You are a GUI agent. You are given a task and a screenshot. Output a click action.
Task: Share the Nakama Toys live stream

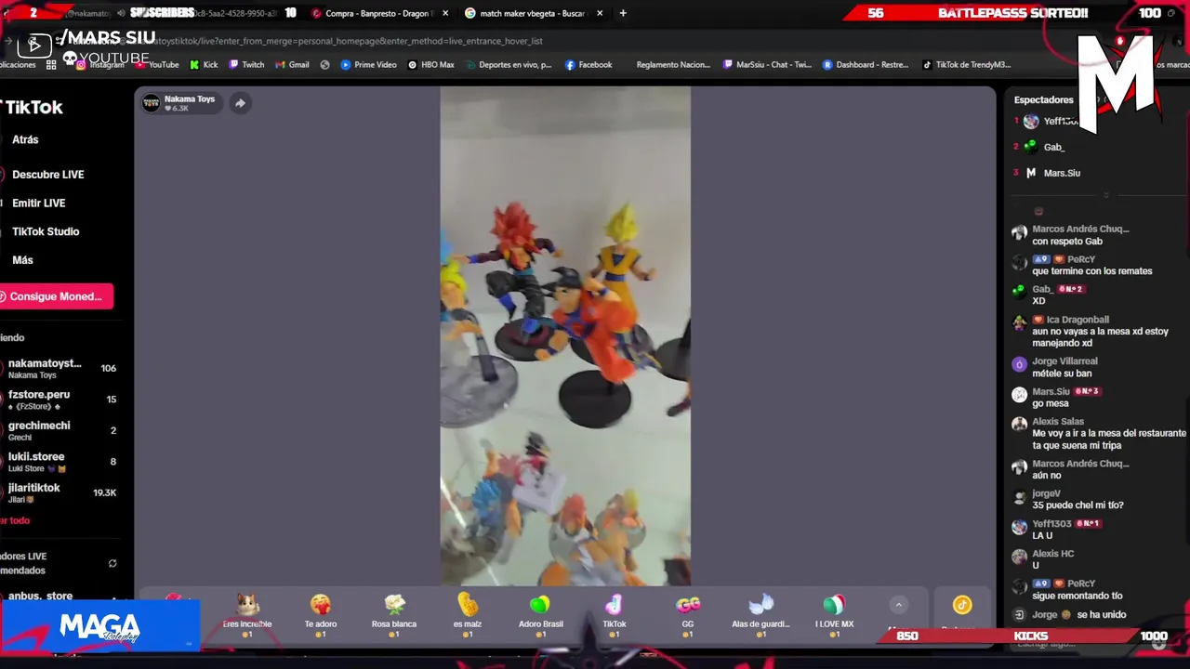(240, 103)
